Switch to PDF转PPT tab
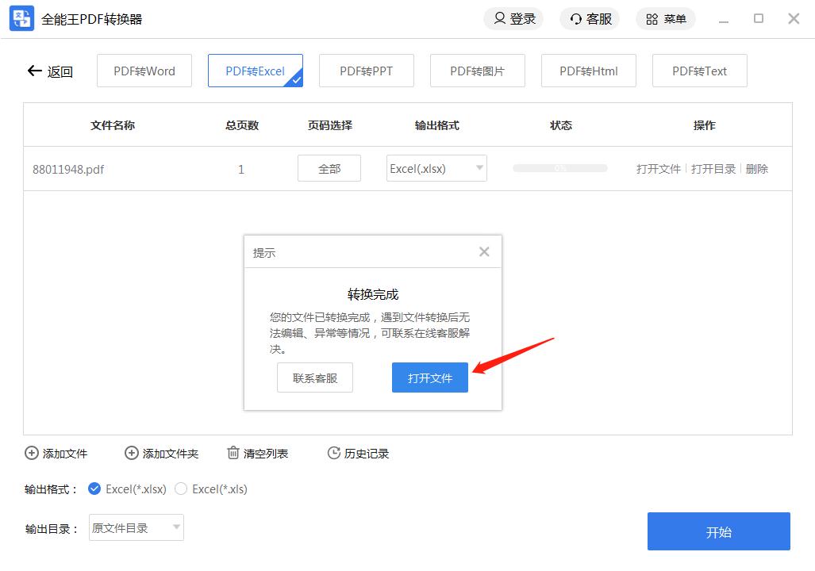The width and height of the screenshot is (815, 571). 366,71
